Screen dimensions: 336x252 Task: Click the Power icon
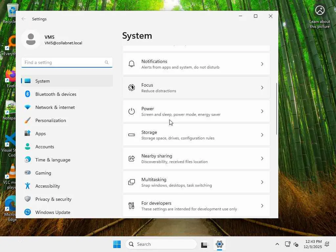132,111
